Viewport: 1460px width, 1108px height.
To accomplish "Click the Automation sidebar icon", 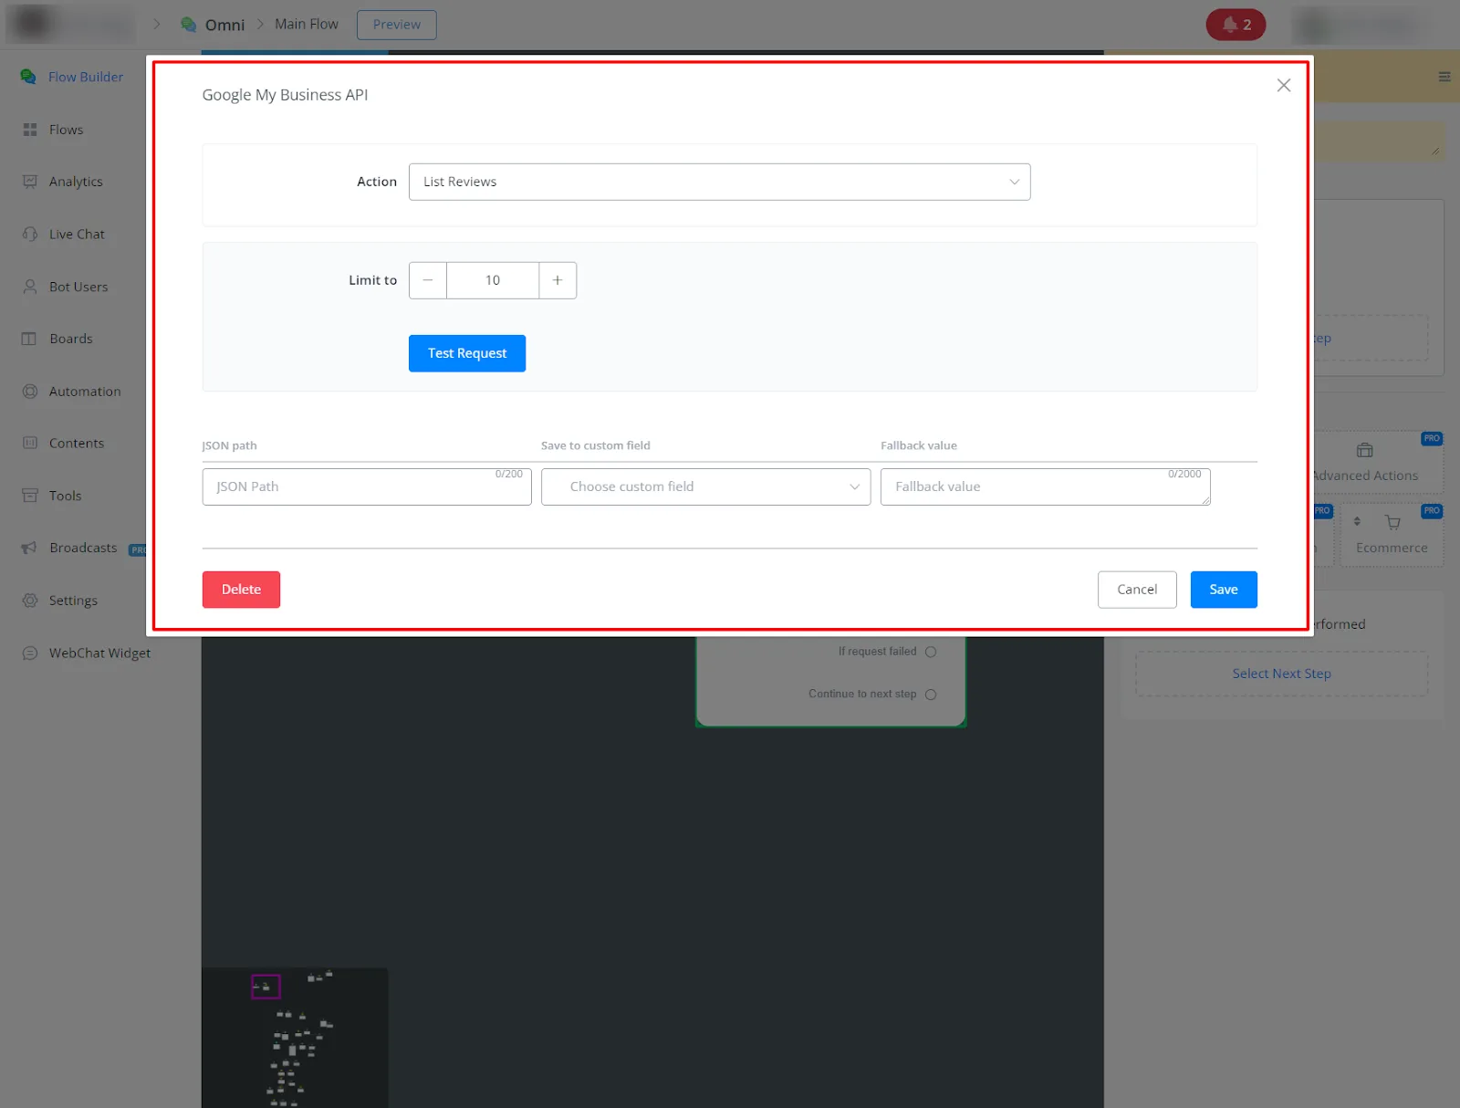I will pos(30,392).
